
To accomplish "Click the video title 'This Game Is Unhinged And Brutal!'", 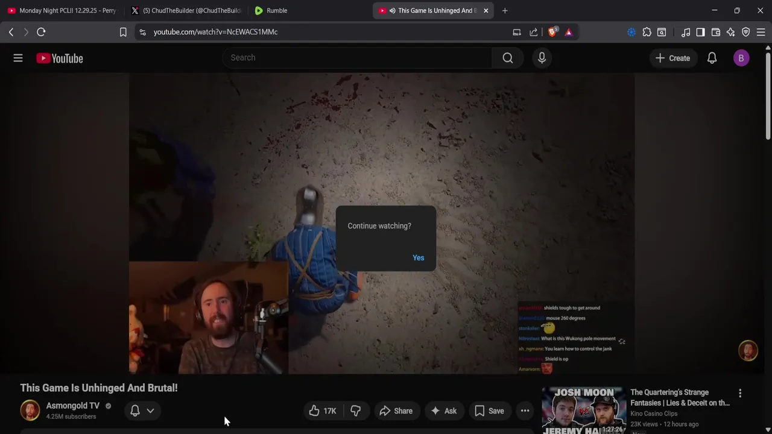I will (99, 388).
